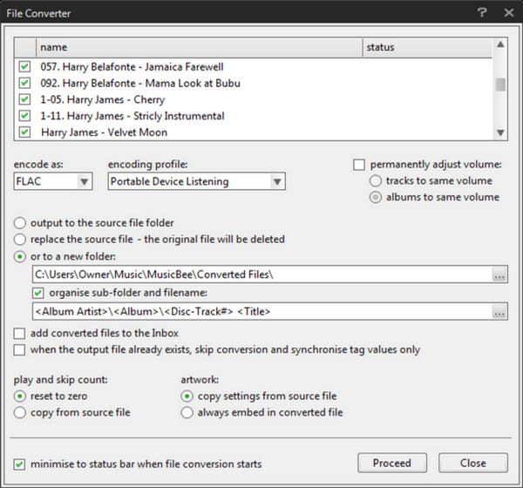523x488 pixels.
Task: Toggle organise sub-folder and filename
Action: (38, 293)
